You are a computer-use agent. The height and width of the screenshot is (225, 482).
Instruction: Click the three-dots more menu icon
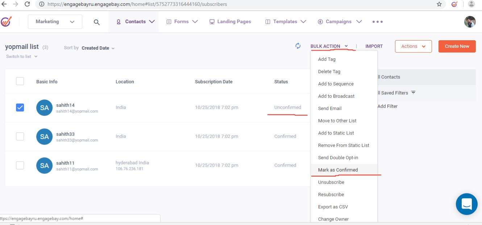coord(377,22)
